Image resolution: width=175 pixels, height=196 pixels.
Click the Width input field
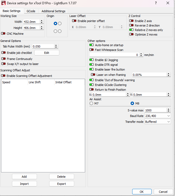(32, 22)
